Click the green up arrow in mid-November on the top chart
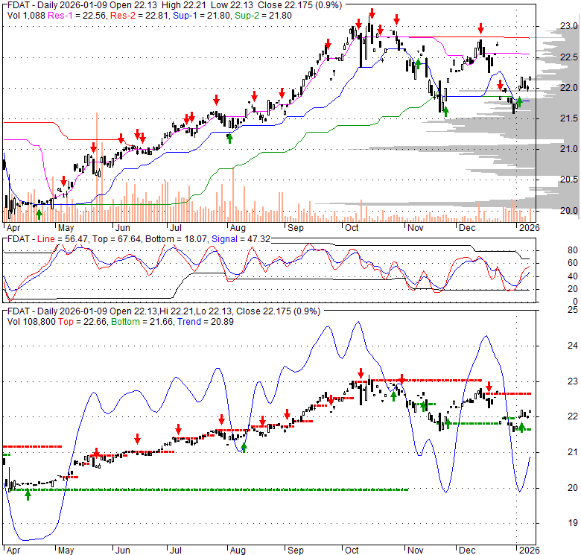Image resolution: width=581 pixels, height=555 pixels. [446, 112]
